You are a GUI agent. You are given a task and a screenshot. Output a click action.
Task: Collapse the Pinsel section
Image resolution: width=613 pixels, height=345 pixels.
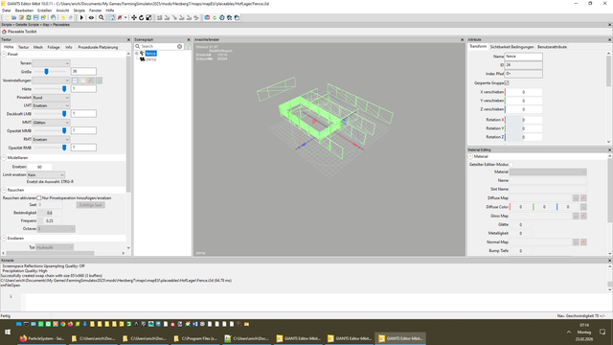pyautogui.click(x=4, y=55)
